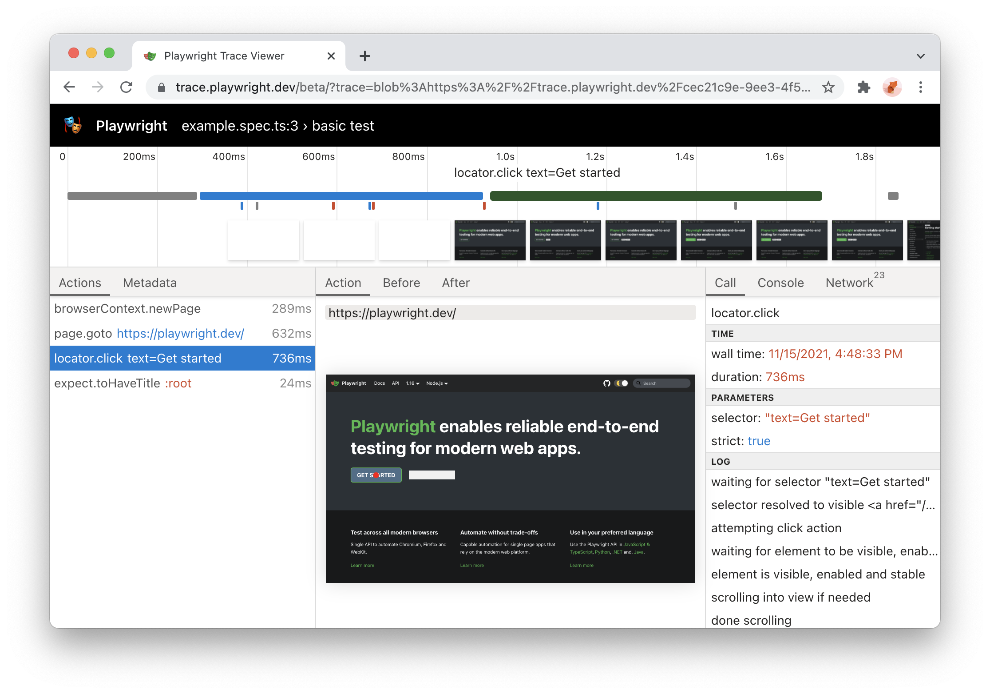Select the Before snapshot tab
The width and height of the screenshot is (990, 694).
point(401,283)
